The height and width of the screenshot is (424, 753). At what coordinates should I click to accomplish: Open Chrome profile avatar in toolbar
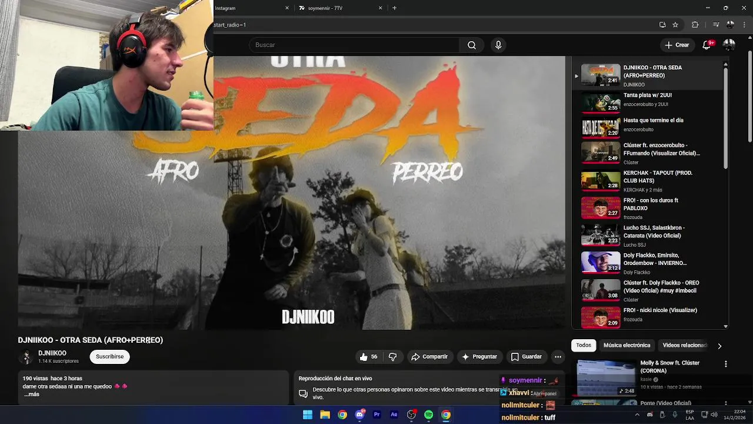coord(730,25)
